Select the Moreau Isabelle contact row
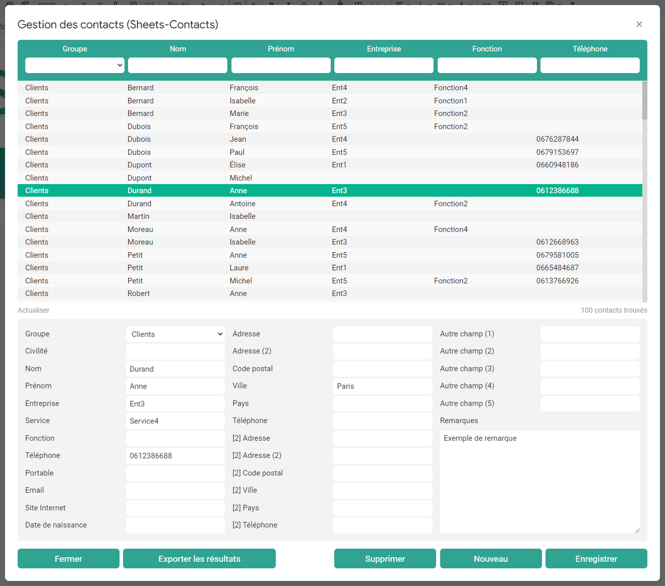The image size is (665, 586). coord(330,242)
